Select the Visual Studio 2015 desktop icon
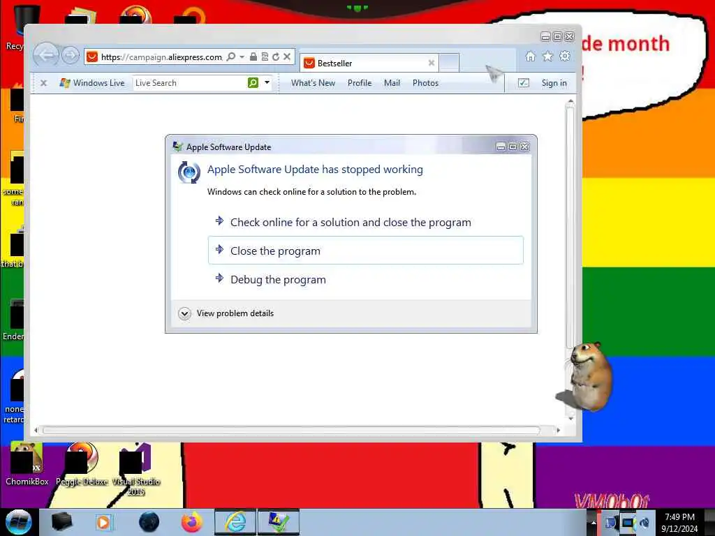The height and width of the screenshot is (536, 715). 136,470
